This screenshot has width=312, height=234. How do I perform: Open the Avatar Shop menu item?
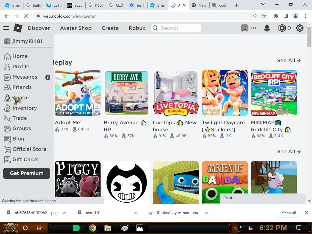pyautogui.click(x=76, y=28)
